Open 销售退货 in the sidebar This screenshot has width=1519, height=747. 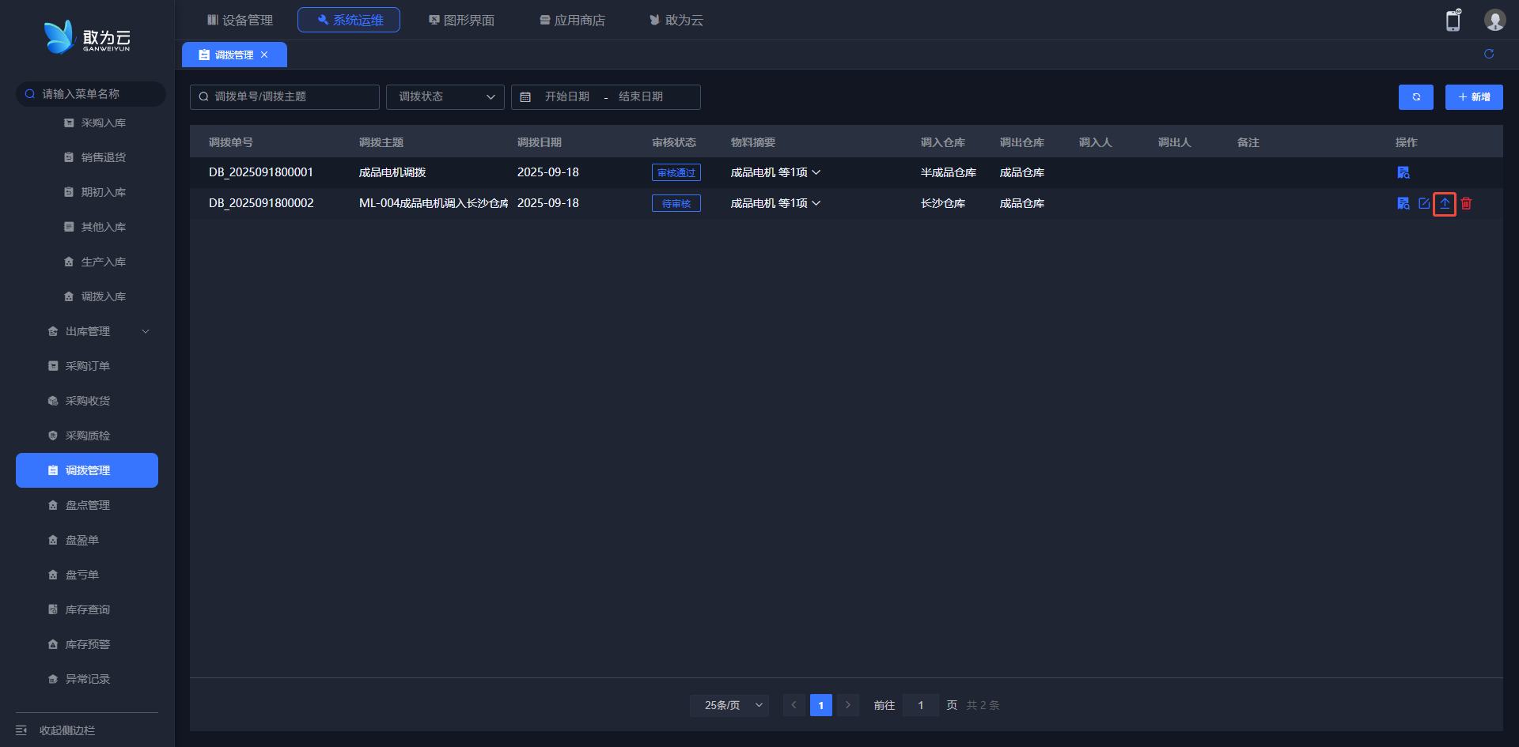(95, 158)
